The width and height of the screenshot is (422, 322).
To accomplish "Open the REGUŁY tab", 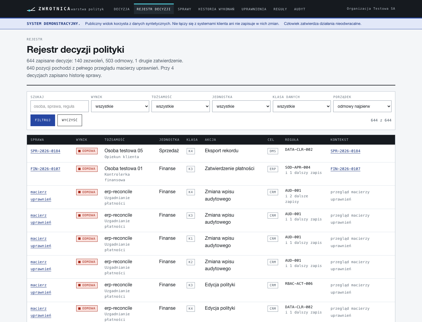I will [280, 9].
